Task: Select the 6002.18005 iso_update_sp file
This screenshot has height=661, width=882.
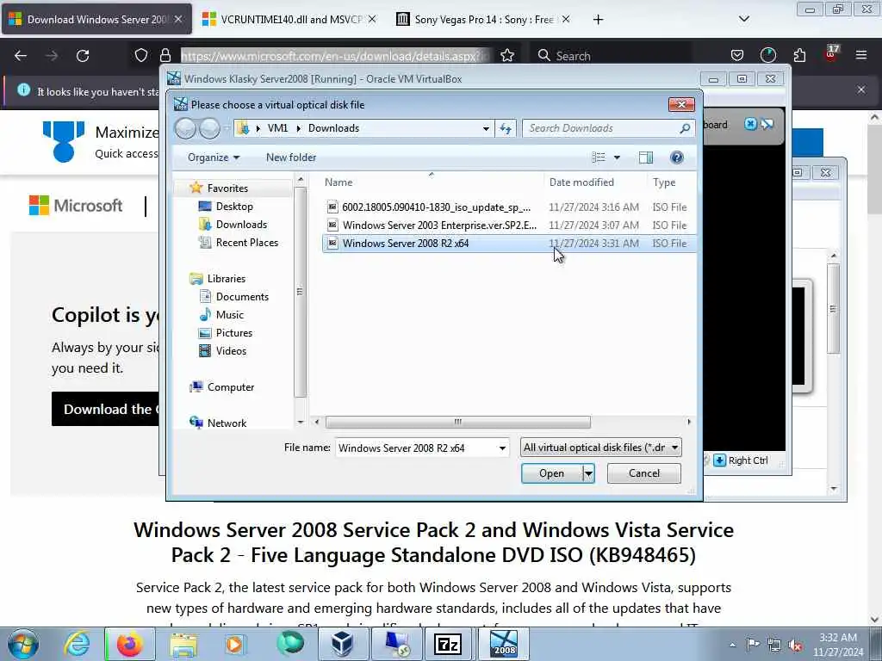Action: pyautogui.click(x=509, y=207)
